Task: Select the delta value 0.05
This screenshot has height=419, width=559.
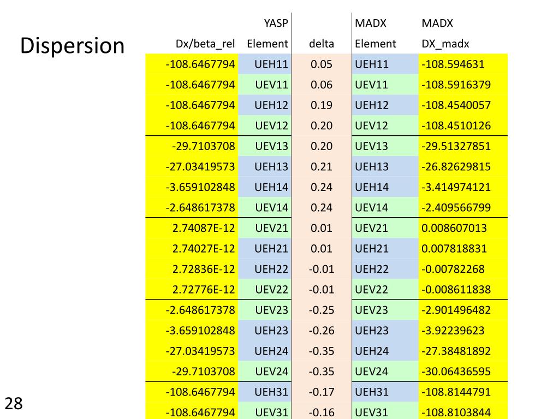Action: pyautogui.click(x=322, y=64)
